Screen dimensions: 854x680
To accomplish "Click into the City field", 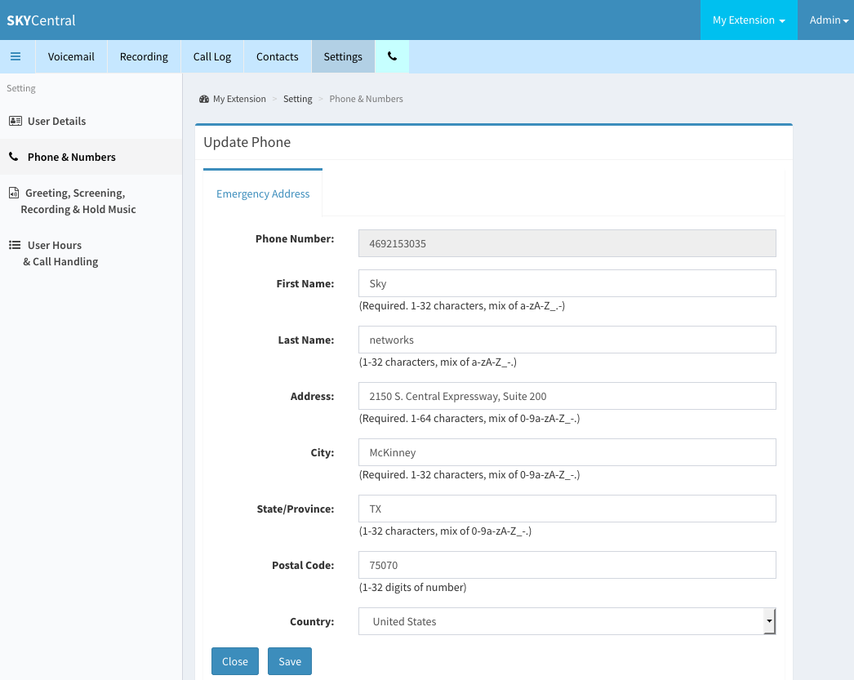I will pos(567,452).
